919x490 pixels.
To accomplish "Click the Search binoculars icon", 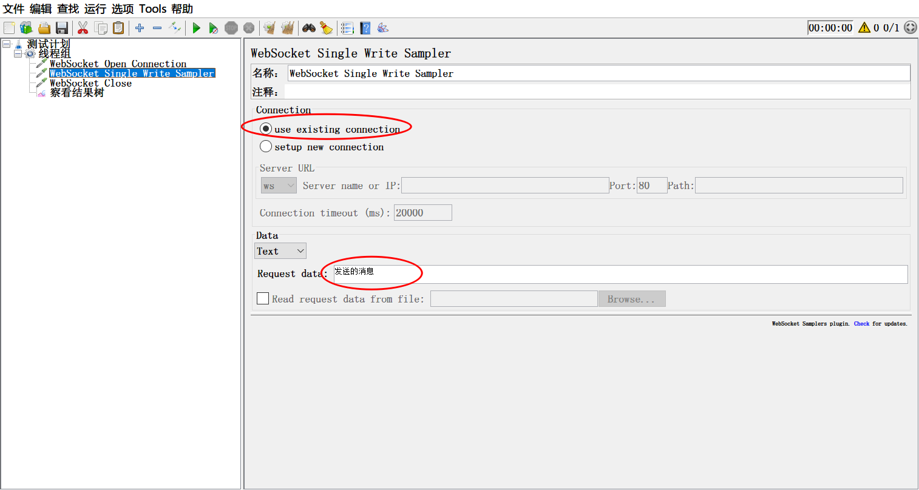I will (309, 28).
